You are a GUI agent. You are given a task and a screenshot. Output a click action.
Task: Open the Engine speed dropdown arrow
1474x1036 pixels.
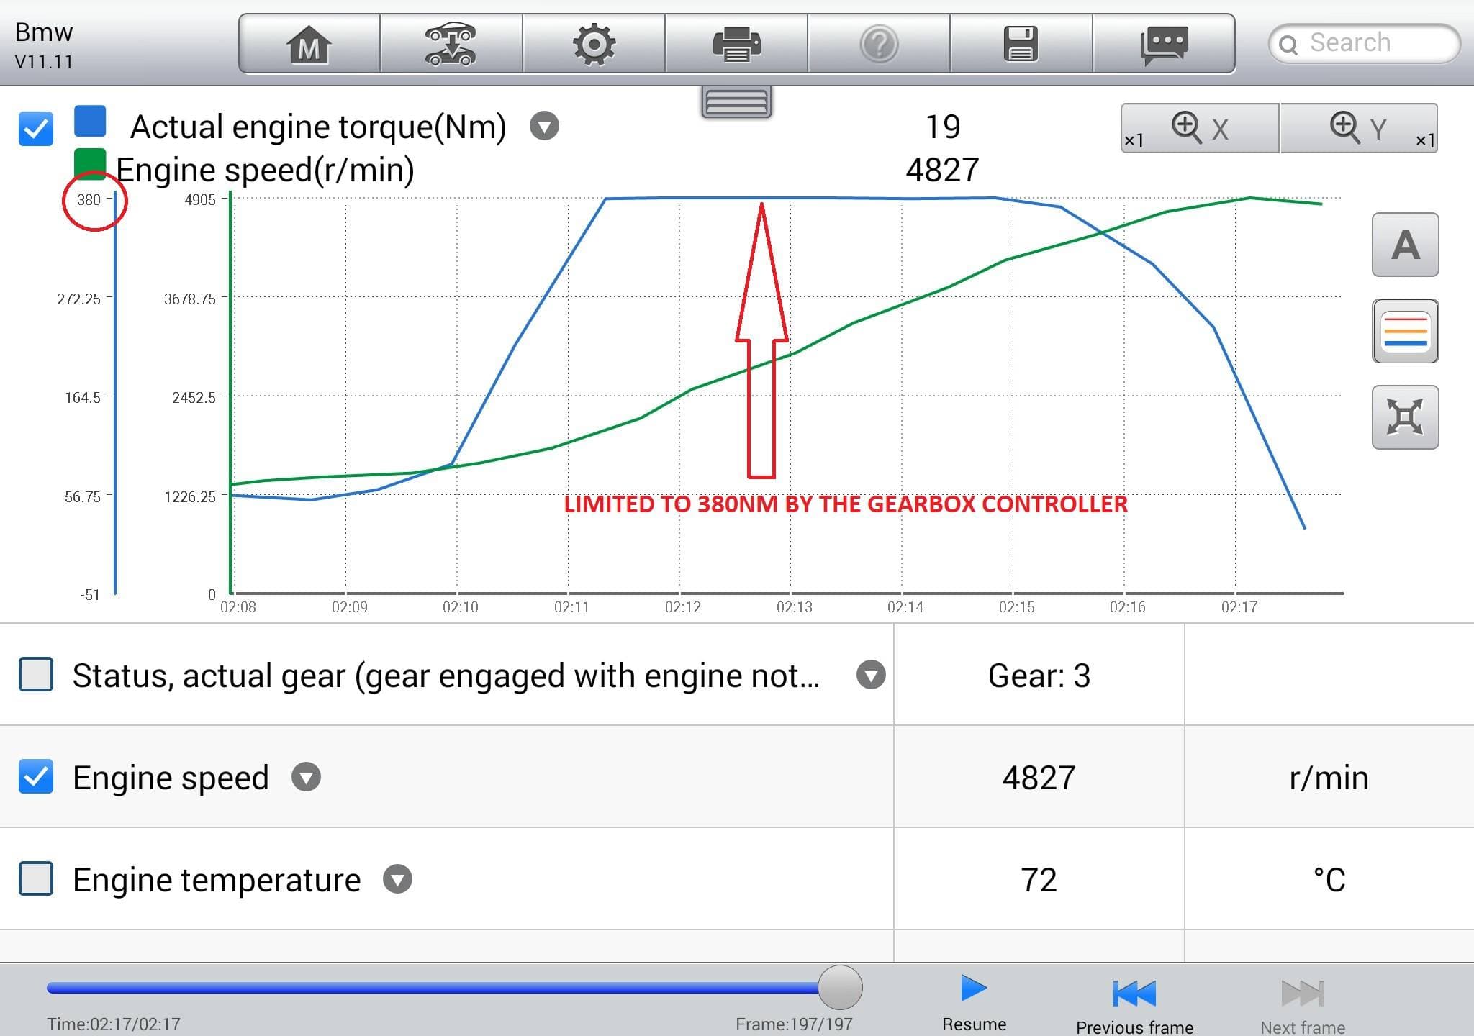coord(305,777)
